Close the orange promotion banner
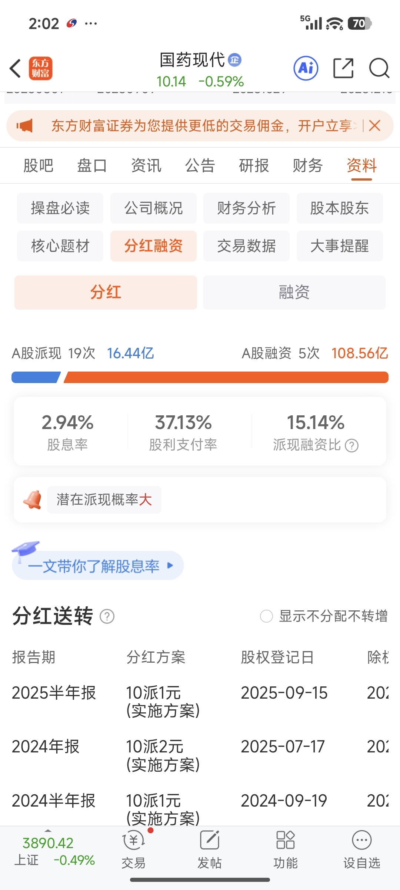This screenshot has width=400, height=890. coord(375,126)
